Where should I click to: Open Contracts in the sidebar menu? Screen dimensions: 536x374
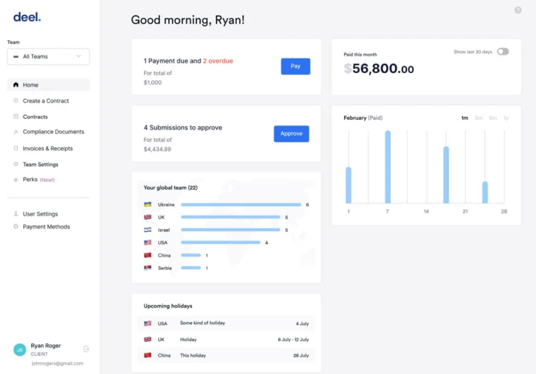pos(35,117)
